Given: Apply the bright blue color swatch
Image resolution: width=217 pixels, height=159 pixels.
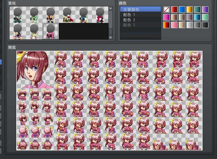Looking at the screenshot, I should click(182, 10).
